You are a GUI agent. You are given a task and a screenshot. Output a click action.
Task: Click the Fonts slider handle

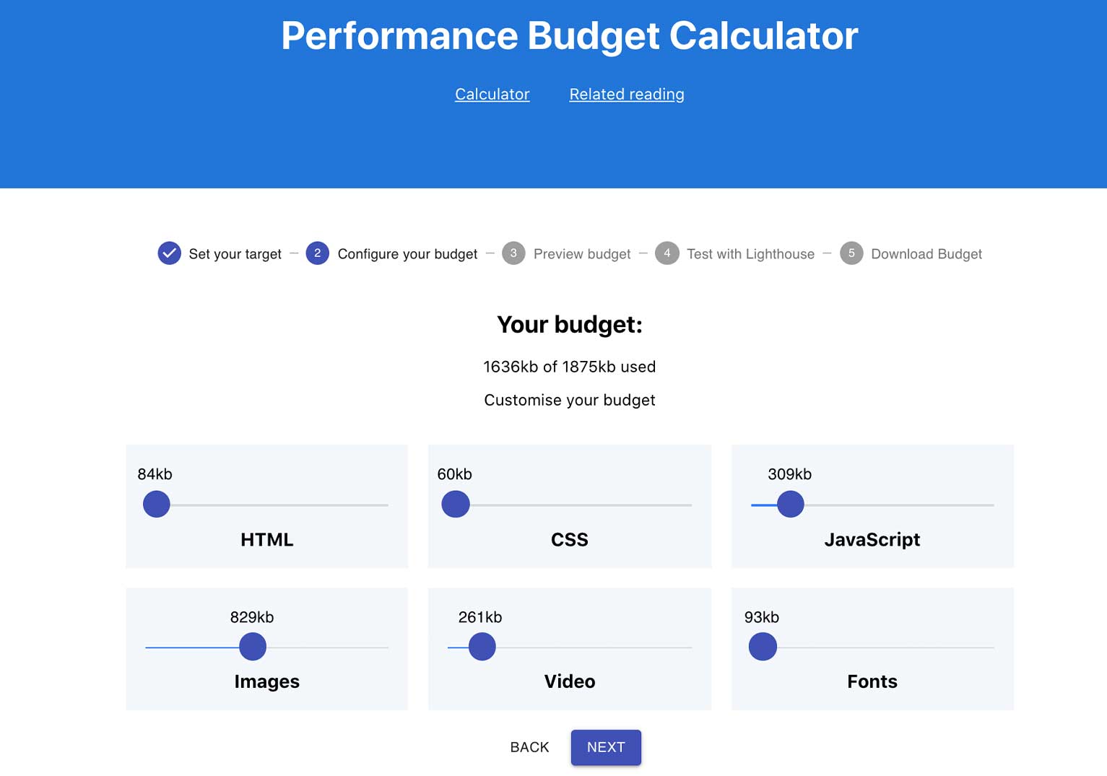tap(763, 646)
